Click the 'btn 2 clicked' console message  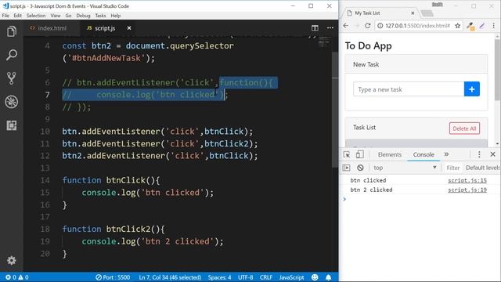tap(371, 190)
